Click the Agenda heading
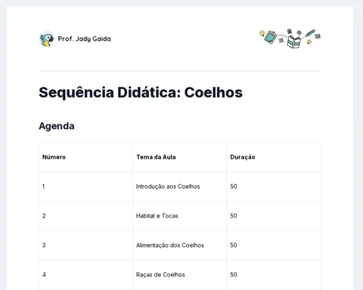 tap(57, 126)
